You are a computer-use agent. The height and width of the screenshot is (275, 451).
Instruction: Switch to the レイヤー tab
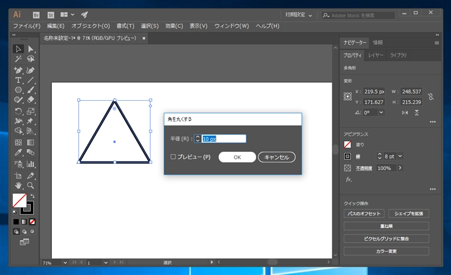[x=376, y=55]
